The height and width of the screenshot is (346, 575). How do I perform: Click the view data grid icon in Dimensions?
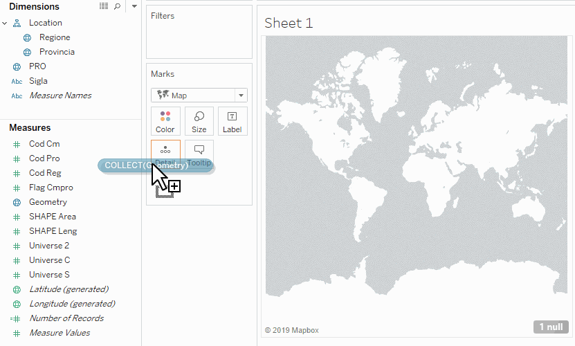point(104,6)
